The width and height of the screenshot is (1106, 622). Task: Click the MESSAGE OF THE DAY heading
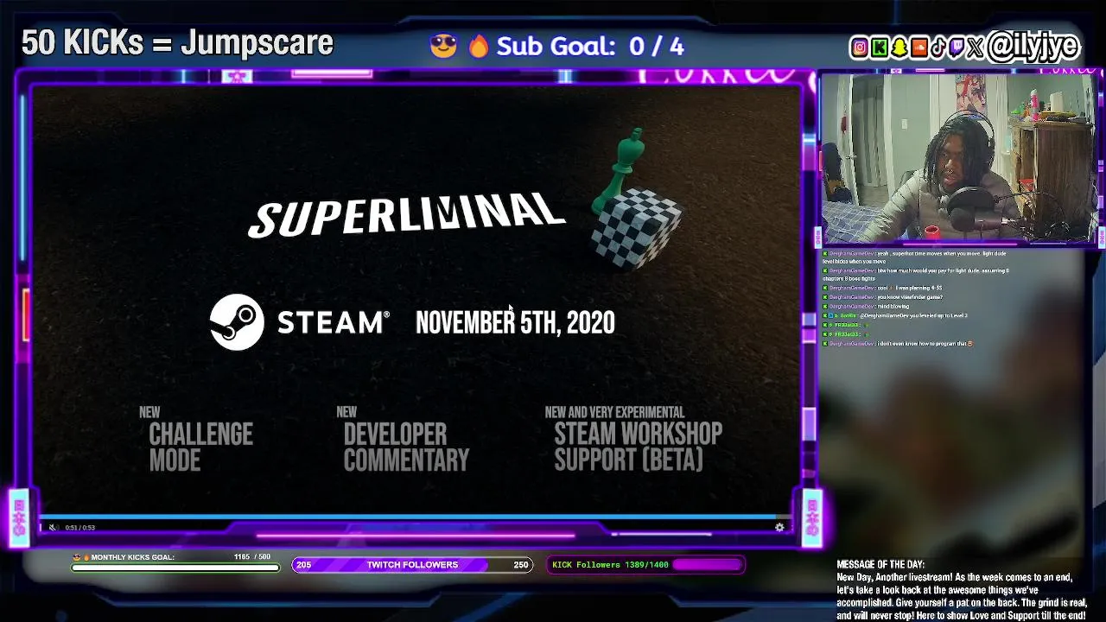[880, 564]
